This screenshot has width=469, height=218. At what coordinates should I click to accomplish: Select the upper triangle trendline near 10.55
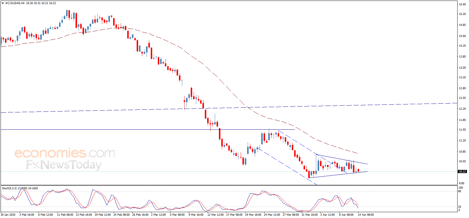point(342,159)
